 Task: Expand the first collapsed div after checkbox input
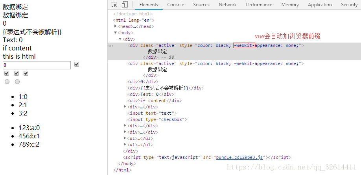click(x=125, y=126)
